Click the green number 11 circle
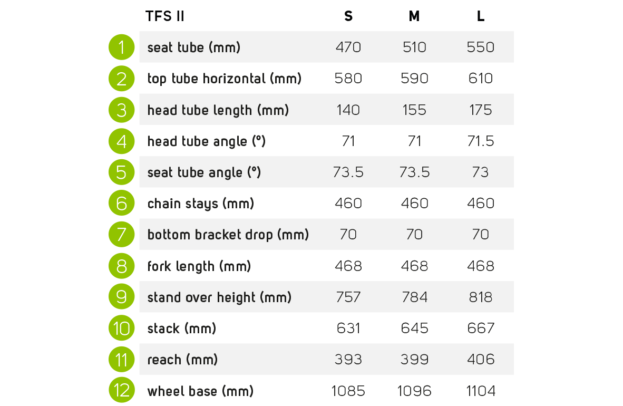The image size is (623, 406). pyautogui.click(x=122, y=360)
